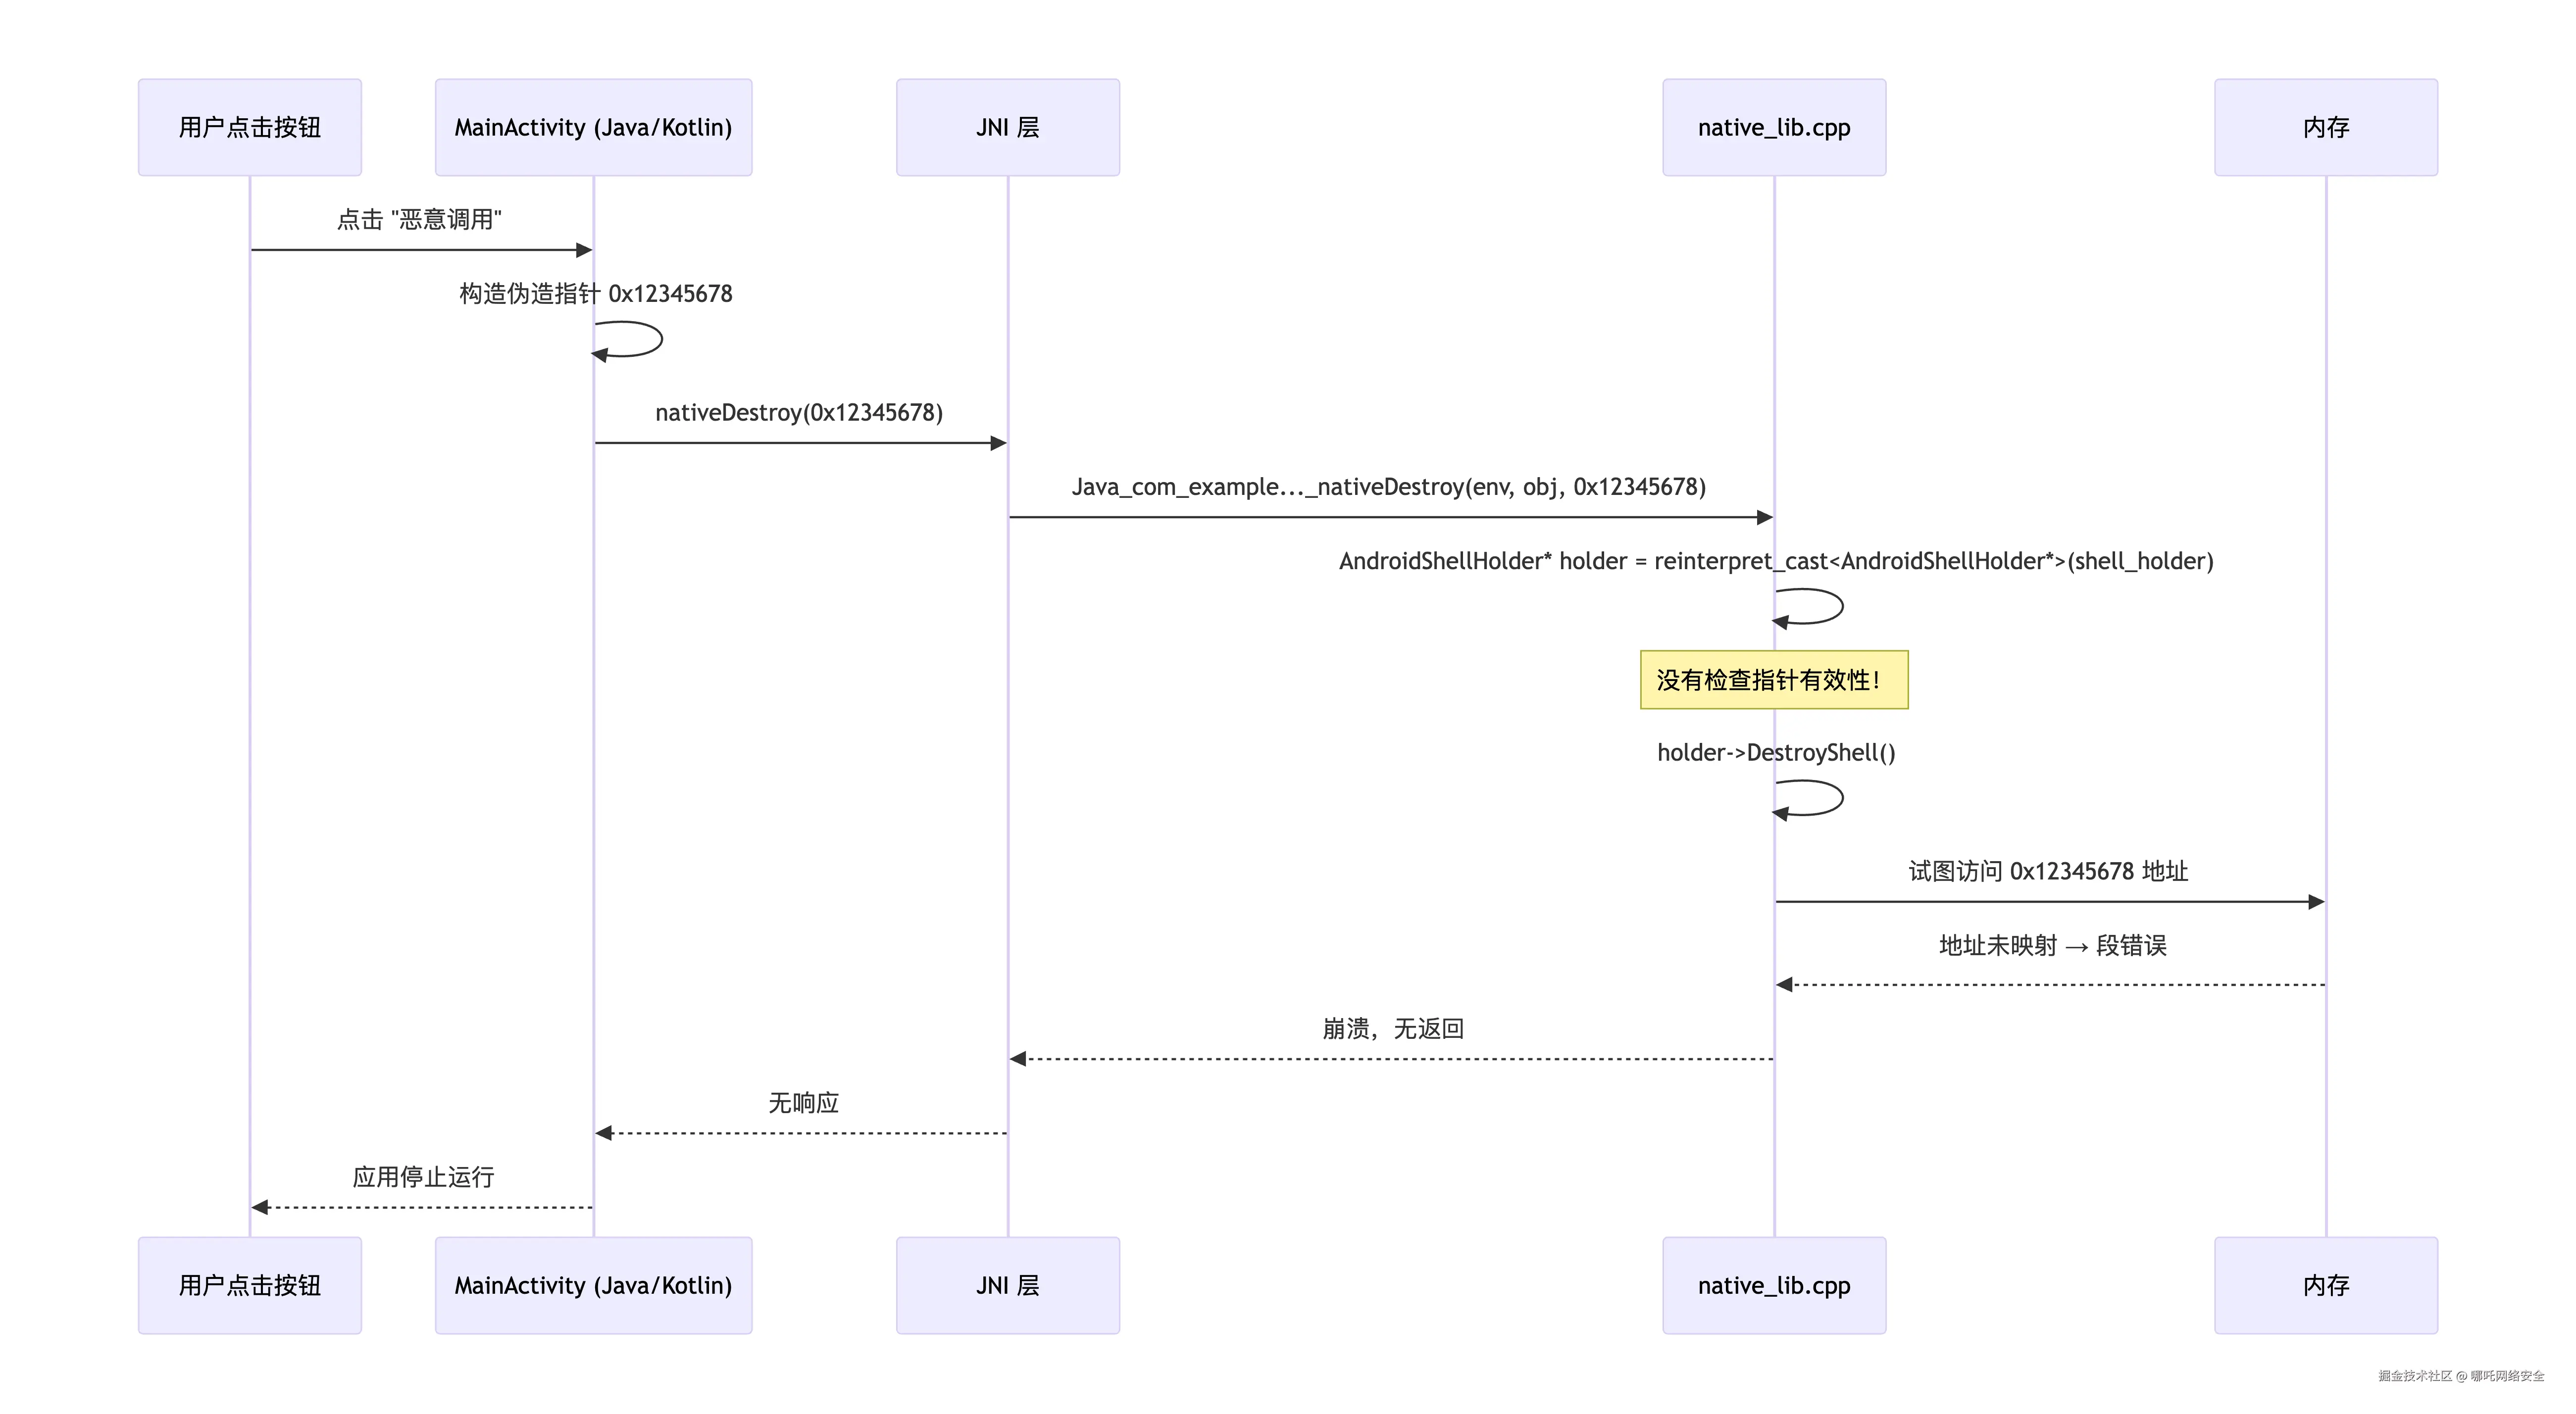The height and width of the screenshot is (1414, 2576).
Task: Click the bottom native_lib.cpp box
Action: click(x=1773, y=1285)
